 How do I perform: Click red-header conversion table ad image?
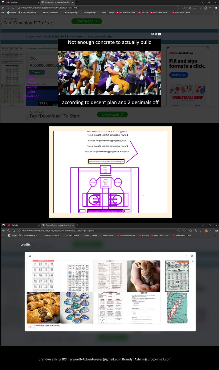pyautogui.click(x=43, y=276)
